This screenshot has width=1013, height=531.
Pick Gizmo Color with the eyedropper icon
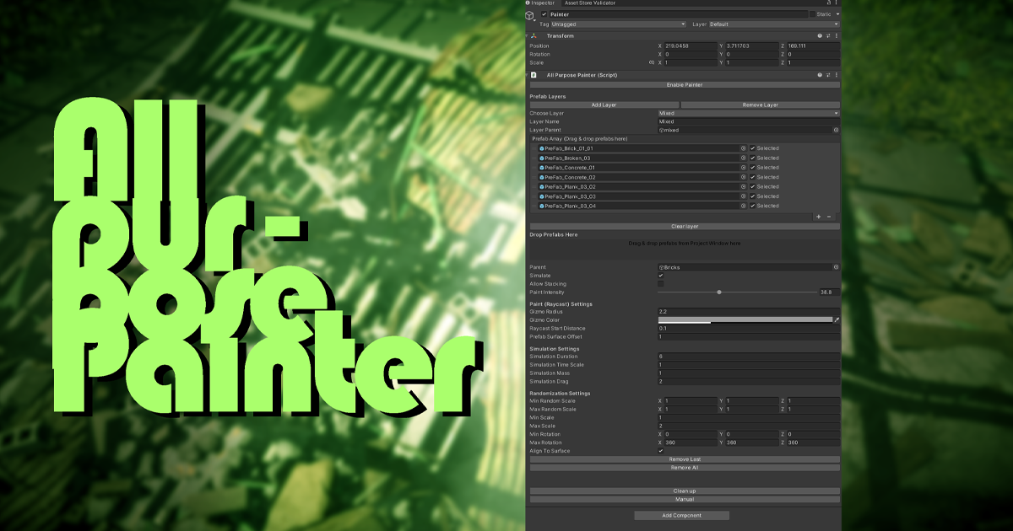coord(837,320)
